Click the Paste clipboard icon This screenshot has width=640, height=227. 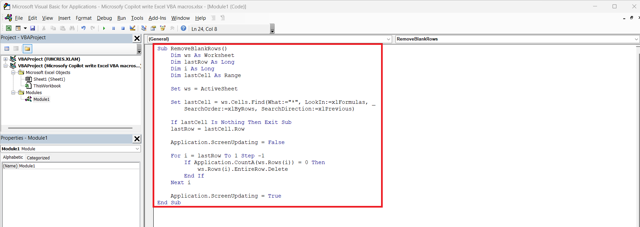pyautogui.click(x=63, y=28)
